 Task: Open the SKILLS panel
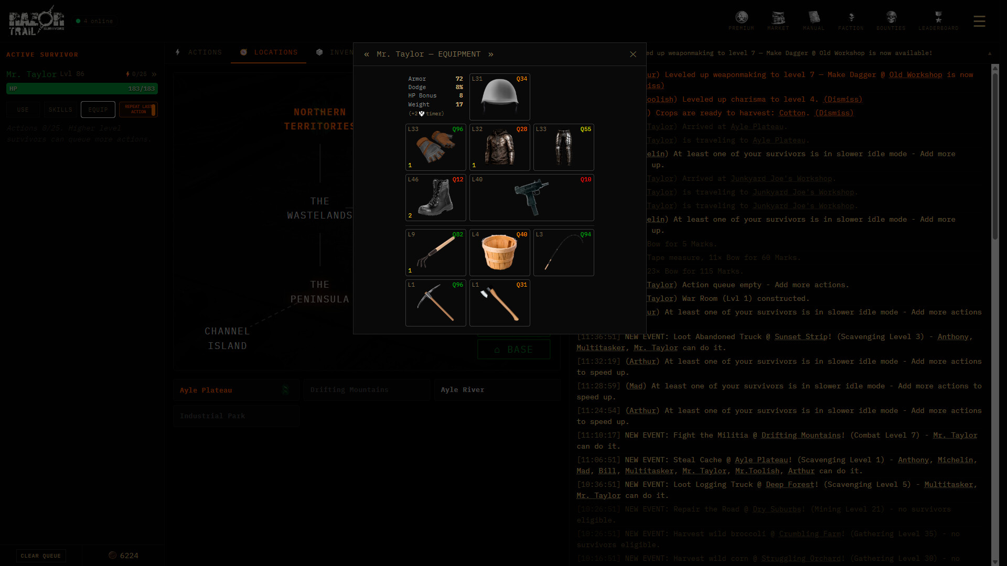[60, 110]
